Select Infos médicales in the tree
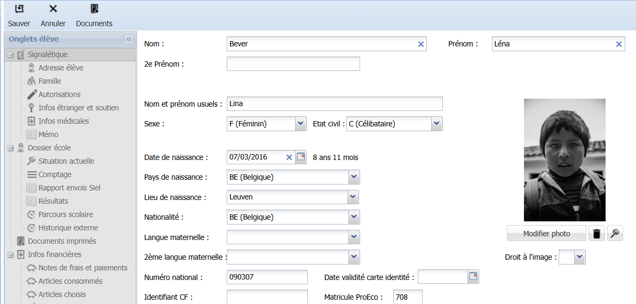Screen dimensions: 636x304 (63, 121)
